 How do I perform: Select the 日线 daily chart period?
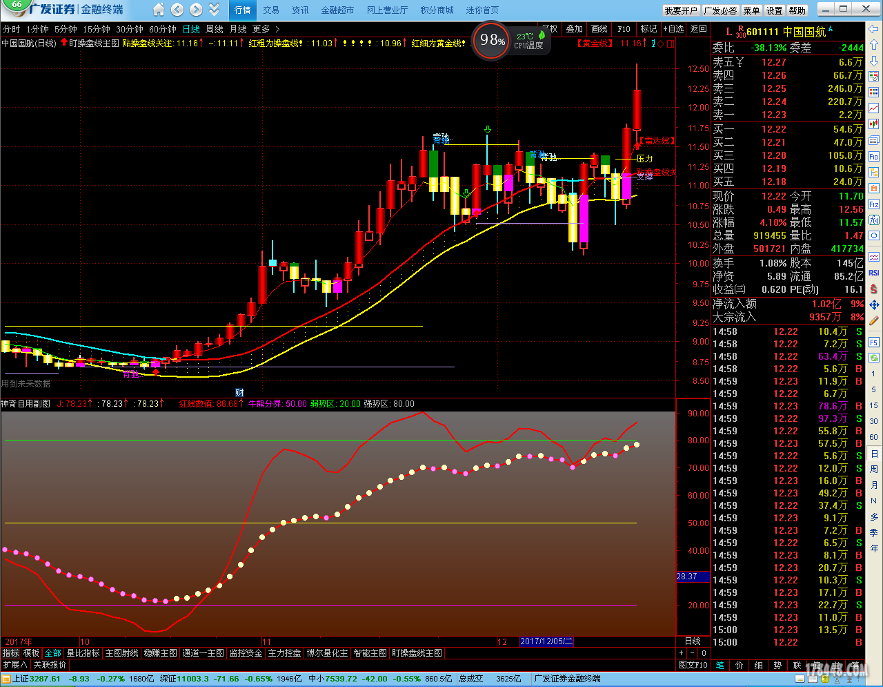tap(191, 29)
